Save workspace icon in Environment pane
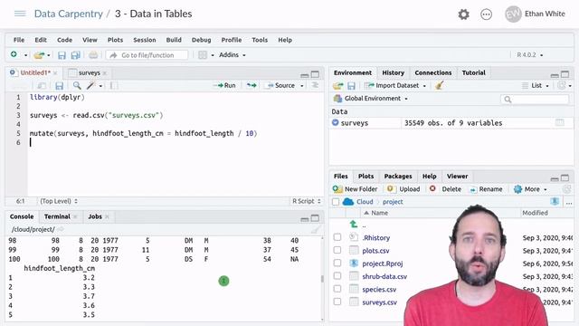This screenshot has width=579, height=326. pyautogui.click(x=351, y=86)
